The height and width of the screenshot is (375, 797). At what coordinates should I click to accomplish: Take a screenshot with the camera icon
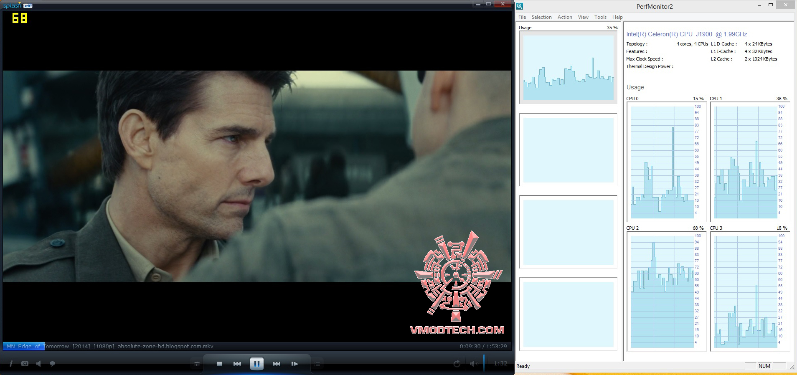pyautogui.click(x=25, y=364)
